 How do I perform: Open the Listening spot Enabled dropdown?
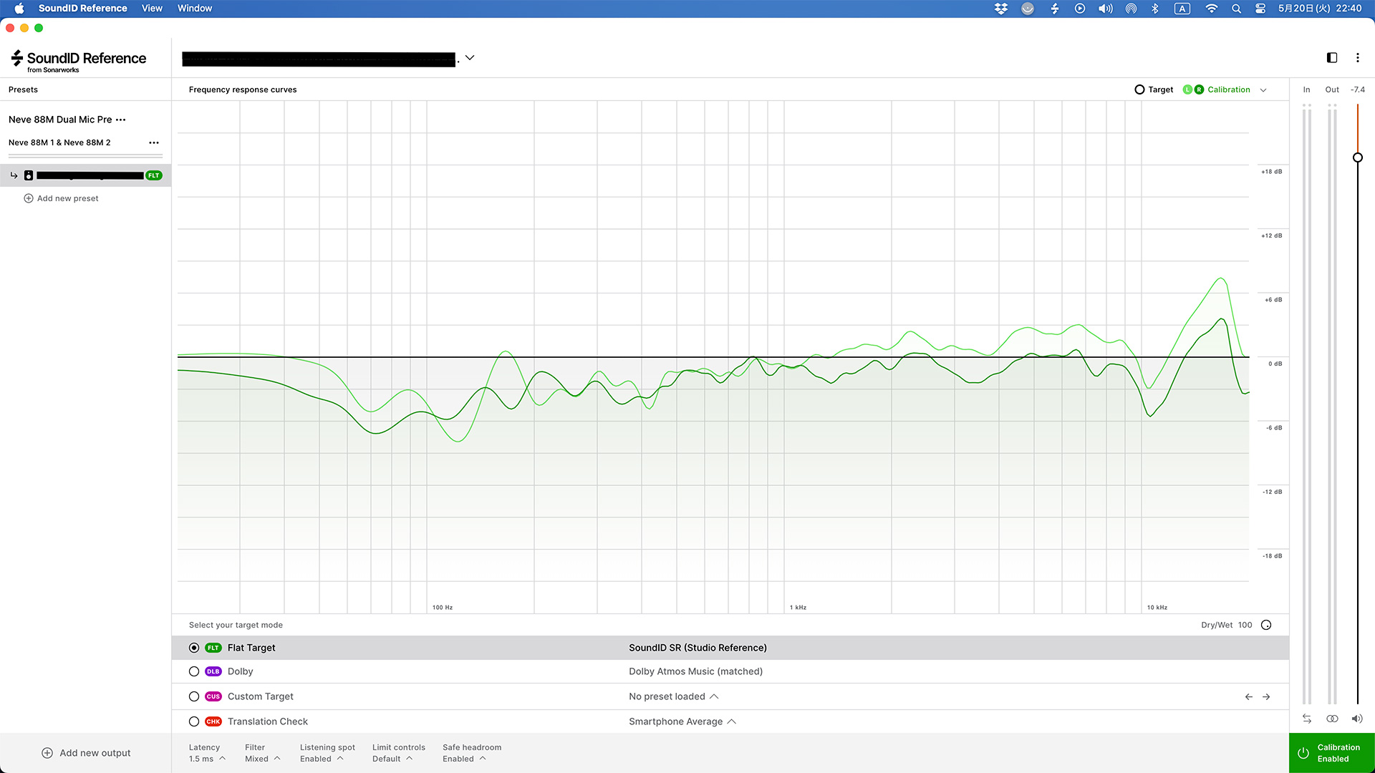327,753
